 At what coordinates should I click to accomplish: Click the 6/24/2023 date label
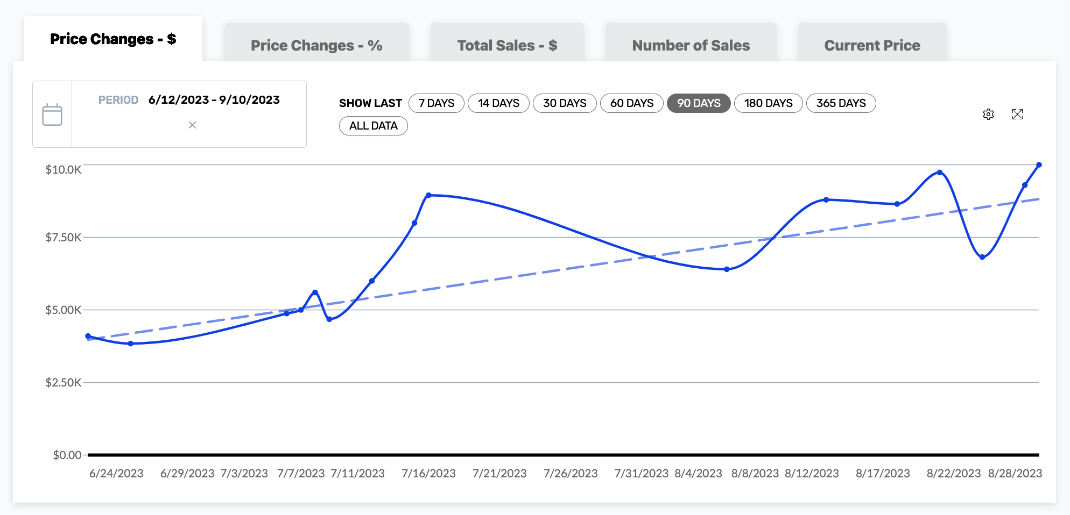(x=116, y=474)
